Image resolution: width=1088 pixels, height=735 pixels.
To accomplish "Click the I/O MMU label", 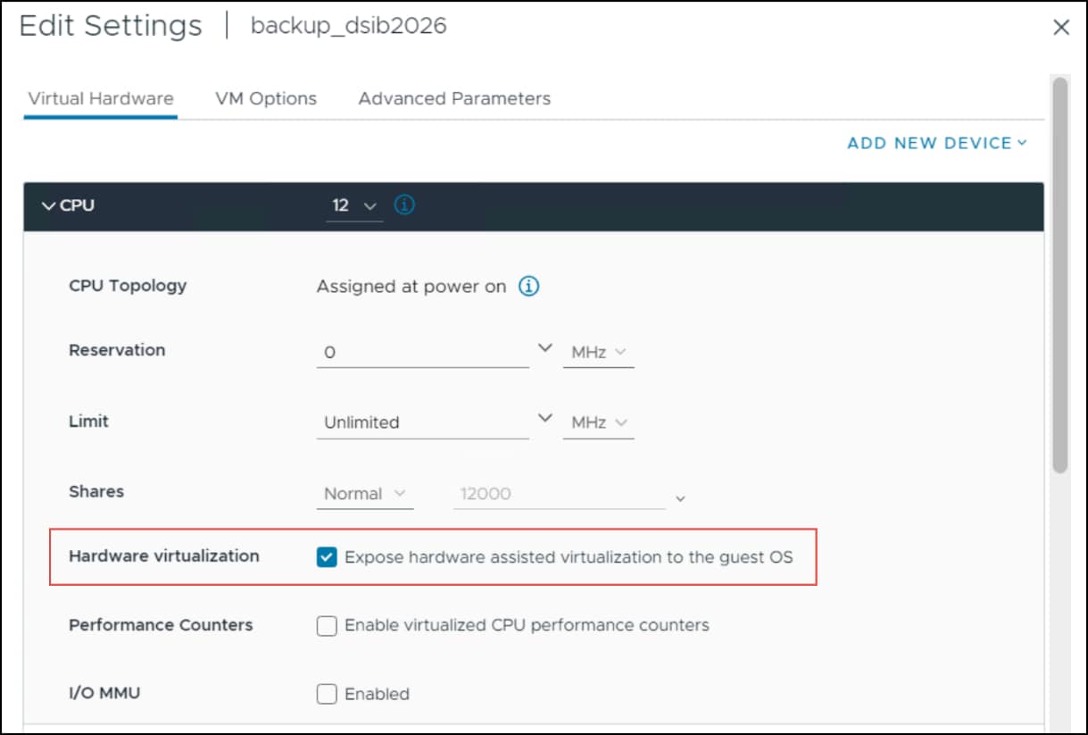I will click(x=104, y=693).
